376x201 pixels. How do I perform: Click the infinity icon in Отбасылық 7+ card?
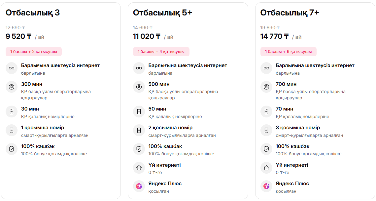[x=266, y=68]
